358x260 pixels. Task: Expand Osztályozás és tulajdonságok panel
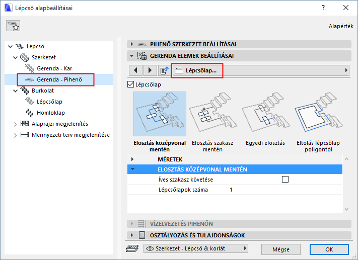coord(131,235)
